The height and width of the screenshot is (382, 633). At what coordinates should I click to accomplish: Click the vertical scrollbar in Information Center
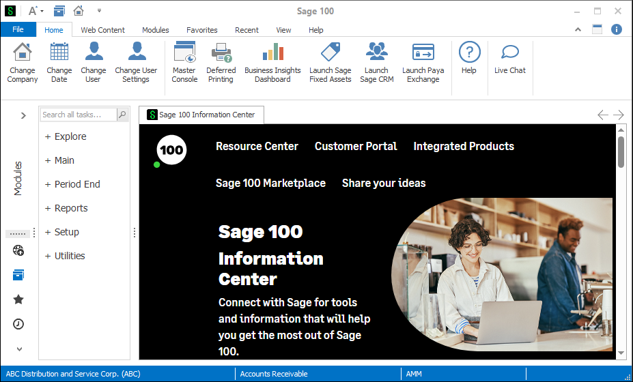coord(621,151)
